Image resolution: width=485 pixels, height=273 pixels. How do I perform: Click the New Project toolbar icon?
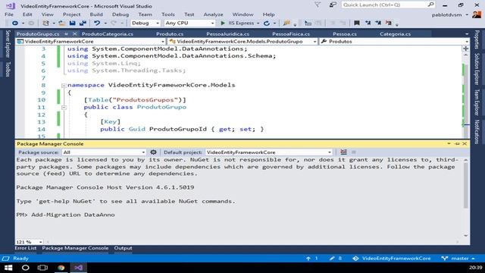tap(45, 24)
